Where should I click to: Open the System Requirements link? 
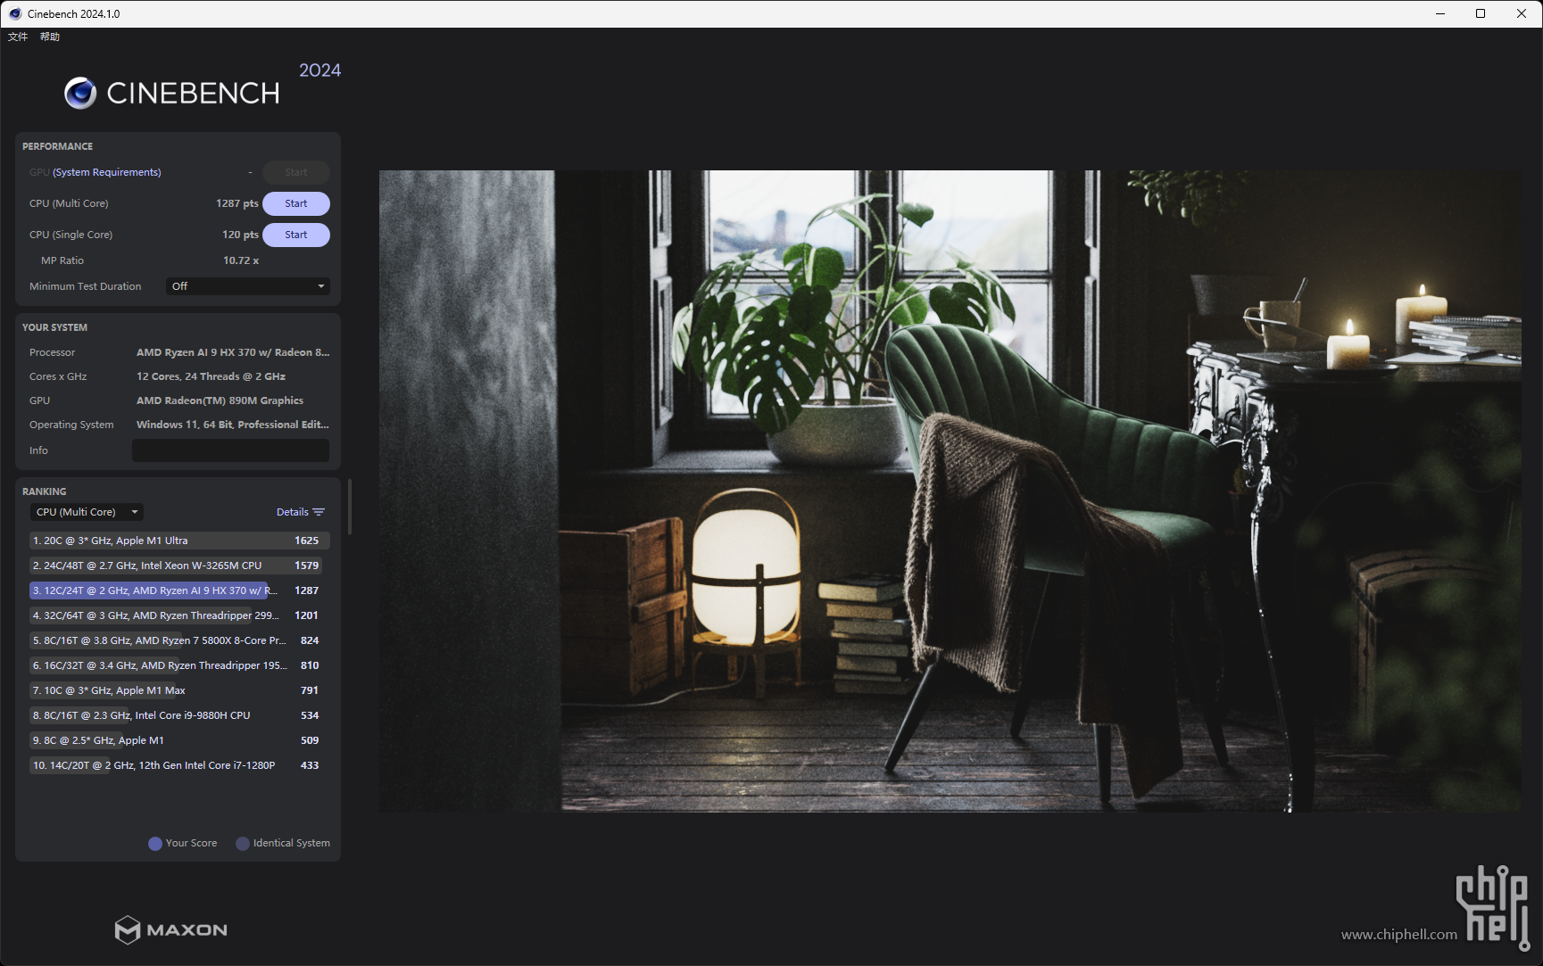[107, 172]
